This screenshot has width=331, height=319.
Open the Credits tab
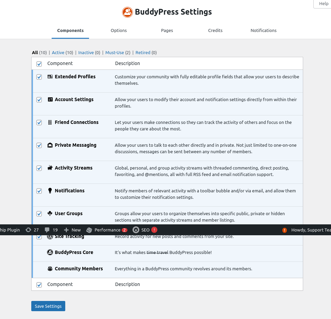tap(215, 30)
